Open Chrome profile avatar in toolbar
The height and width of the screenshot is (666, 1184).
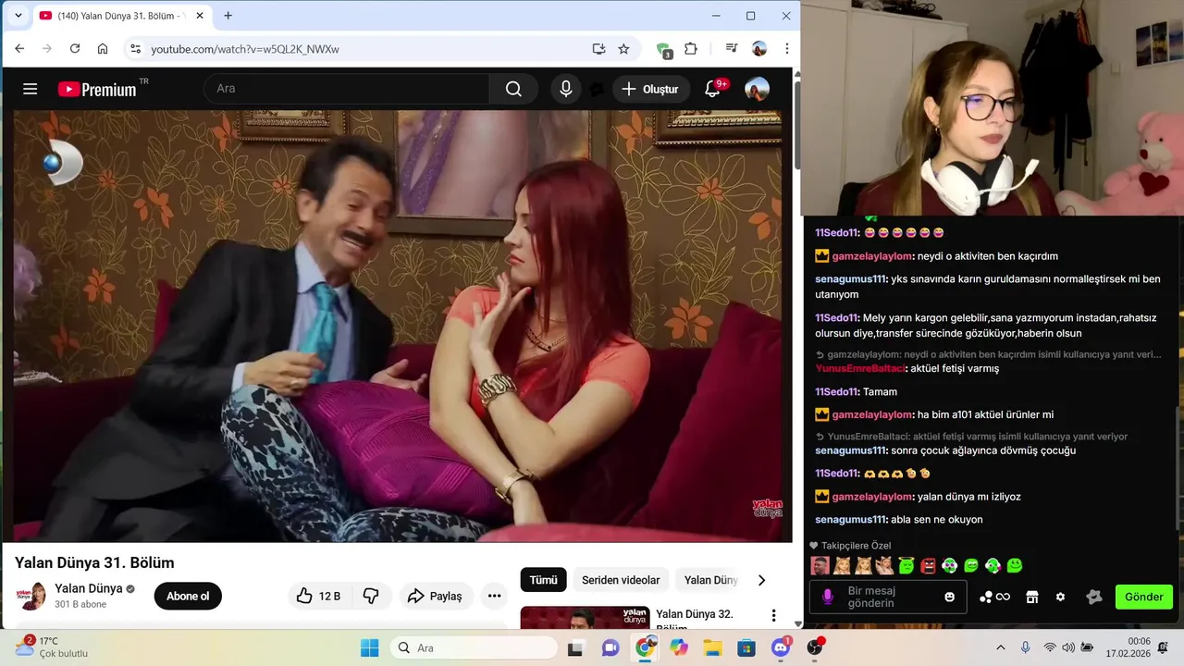click(759, 49)
